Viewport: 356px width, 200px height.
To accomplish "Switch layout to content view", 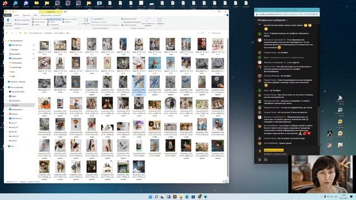I will pyautogui.click(x=53, y=24).
